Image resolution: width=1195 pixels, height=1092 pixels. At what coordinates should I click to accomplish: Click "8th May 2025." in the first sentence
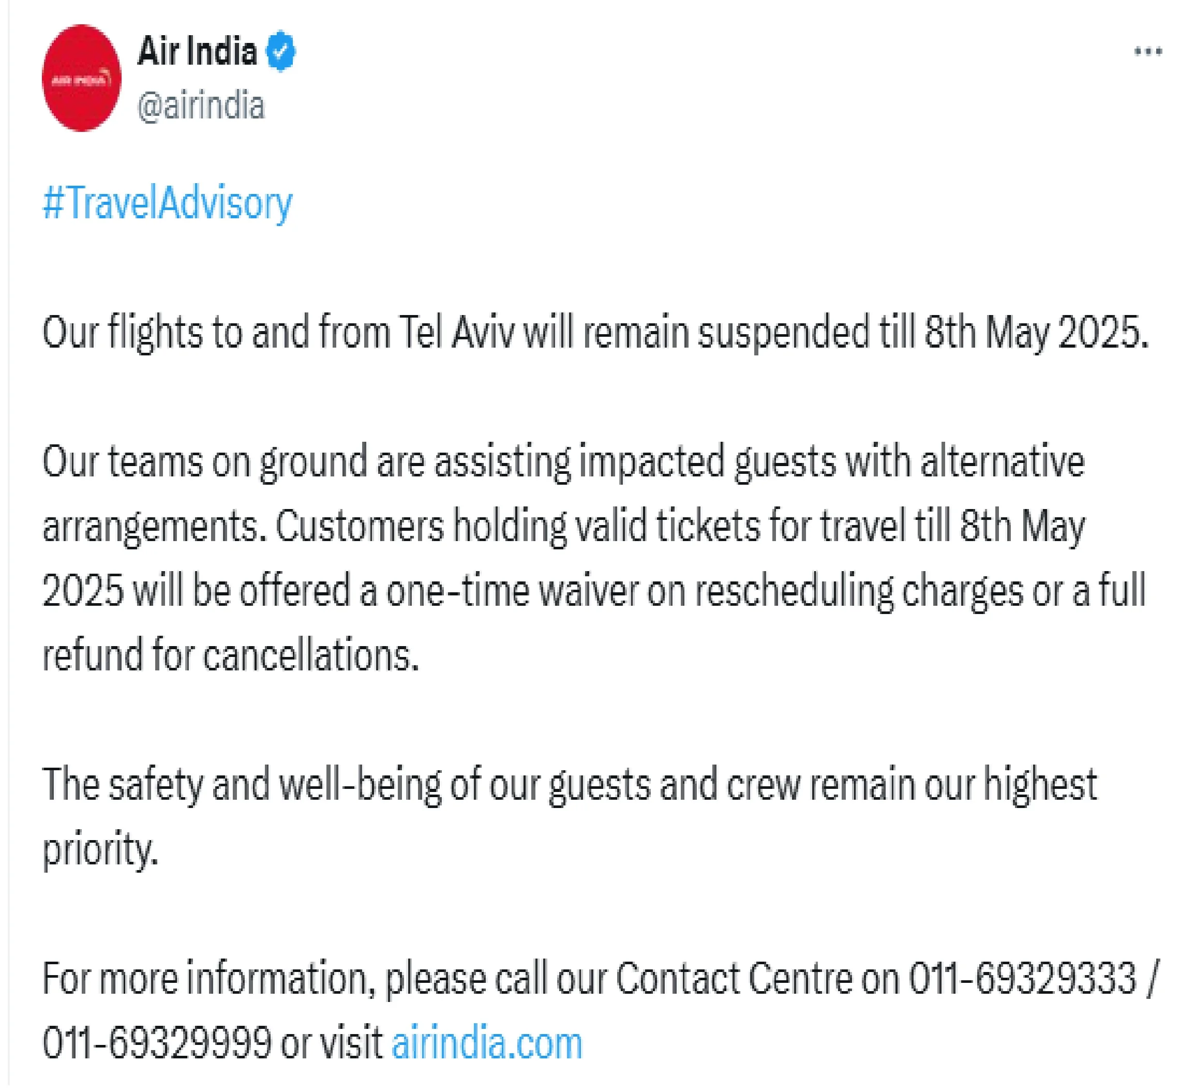click(x=1036, y=332)
